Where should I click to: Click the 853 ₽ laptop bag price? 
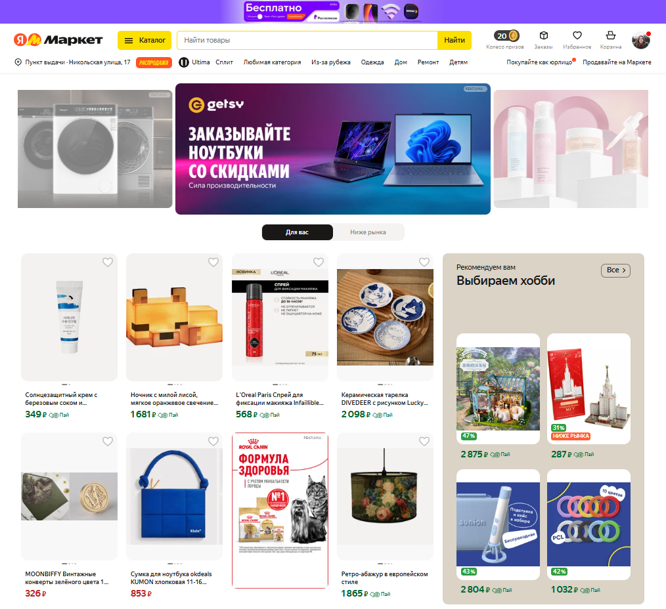click(x=141, y=593)
